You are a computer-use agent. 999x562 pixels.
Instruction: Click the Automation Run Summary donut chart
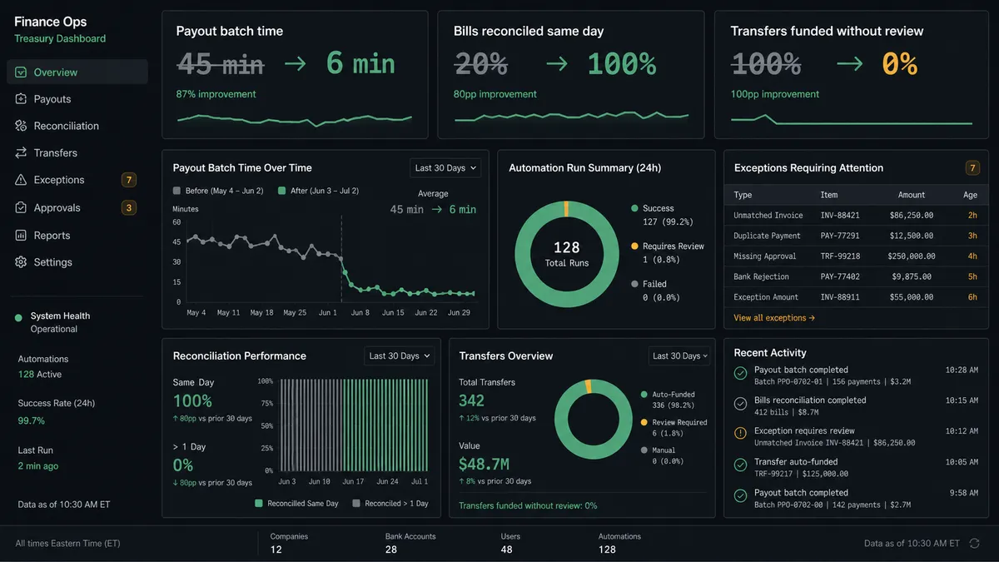tap(566, 254)
